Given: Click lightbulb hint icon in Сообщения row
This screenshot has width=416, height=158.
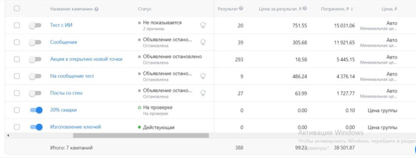Looking at the screenshot, I should tap(203, 42).
